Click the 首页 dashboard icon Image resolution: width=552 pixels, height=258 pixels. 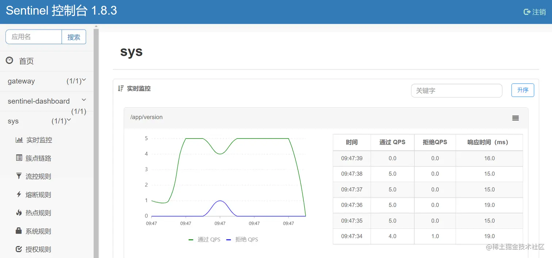(9, 60)
